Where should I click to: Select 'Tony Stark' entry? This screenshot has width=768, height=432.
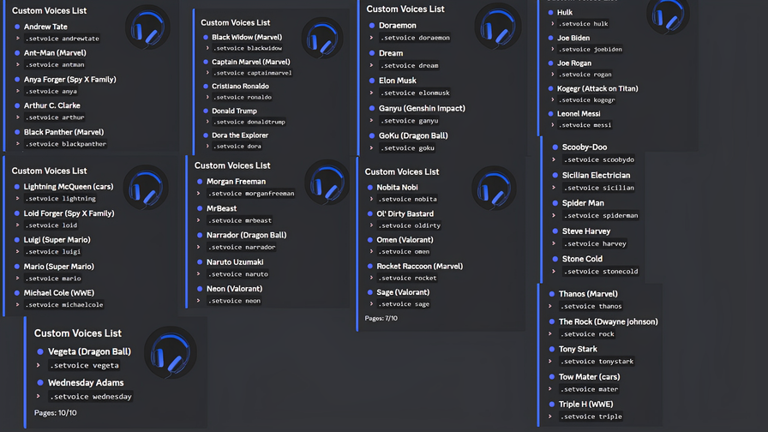(578, 349)
